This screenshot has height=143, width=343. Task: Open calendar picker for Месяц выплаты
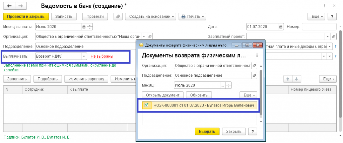coord(84,27)
